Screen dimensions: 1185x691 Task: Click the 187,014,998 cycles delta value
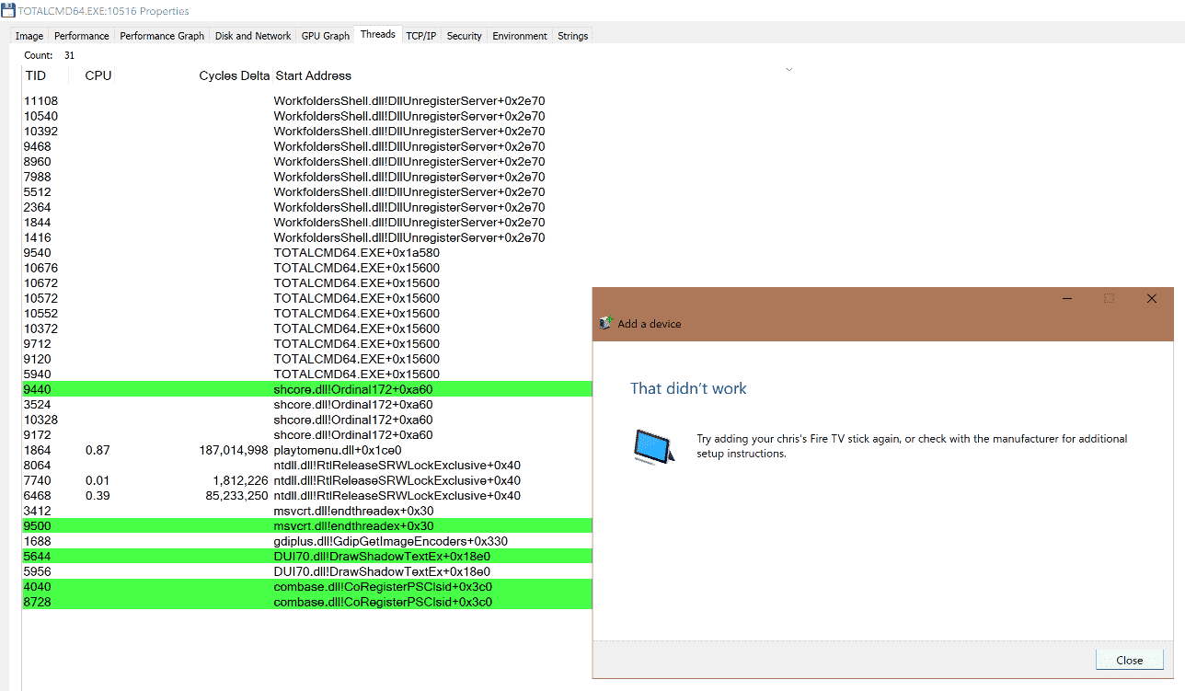[x=234, y=450]
